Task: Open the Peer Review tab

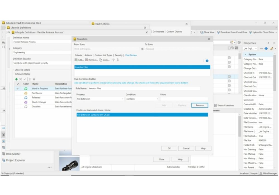Action: click(x=131, y=55)
